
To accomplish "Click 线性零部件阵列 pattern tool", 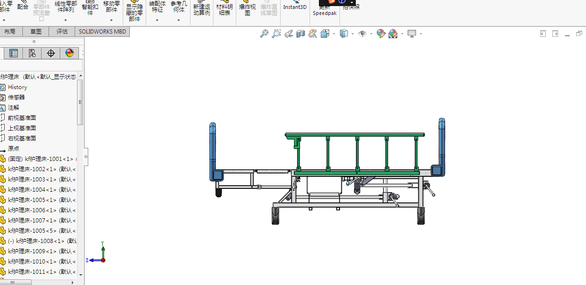I will 65,7.
